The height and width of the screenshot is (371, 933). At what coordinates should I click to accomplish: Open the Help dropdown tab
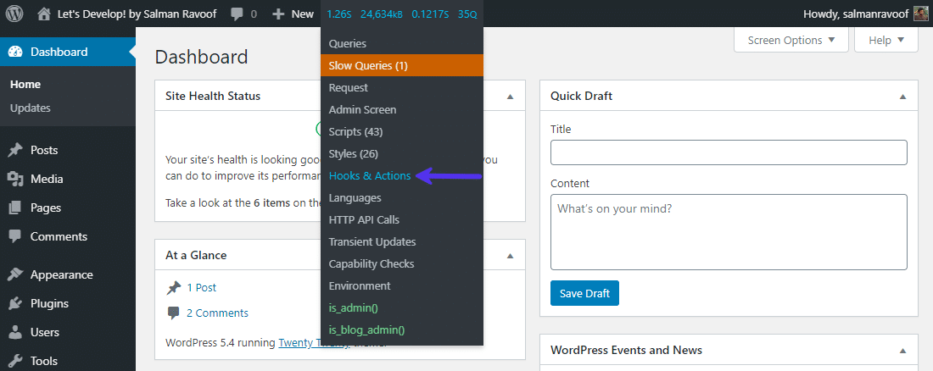point(886,40)
